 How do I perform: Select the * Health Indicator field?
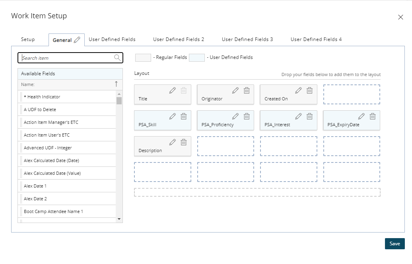(x=67, y=97)
